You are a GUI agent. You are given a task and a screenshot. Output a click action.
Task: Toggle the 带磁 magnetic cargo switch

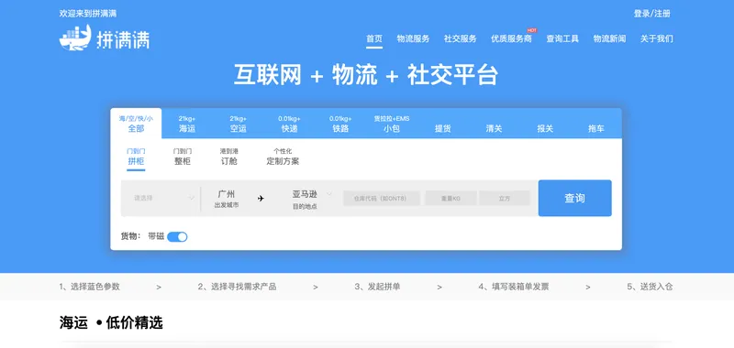(x=177, y=237)
